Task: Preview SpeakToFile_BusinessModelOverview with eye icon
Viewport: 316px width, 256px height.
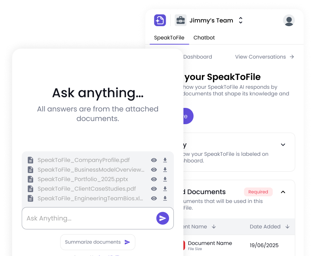Action: click(x=154, y=170)
